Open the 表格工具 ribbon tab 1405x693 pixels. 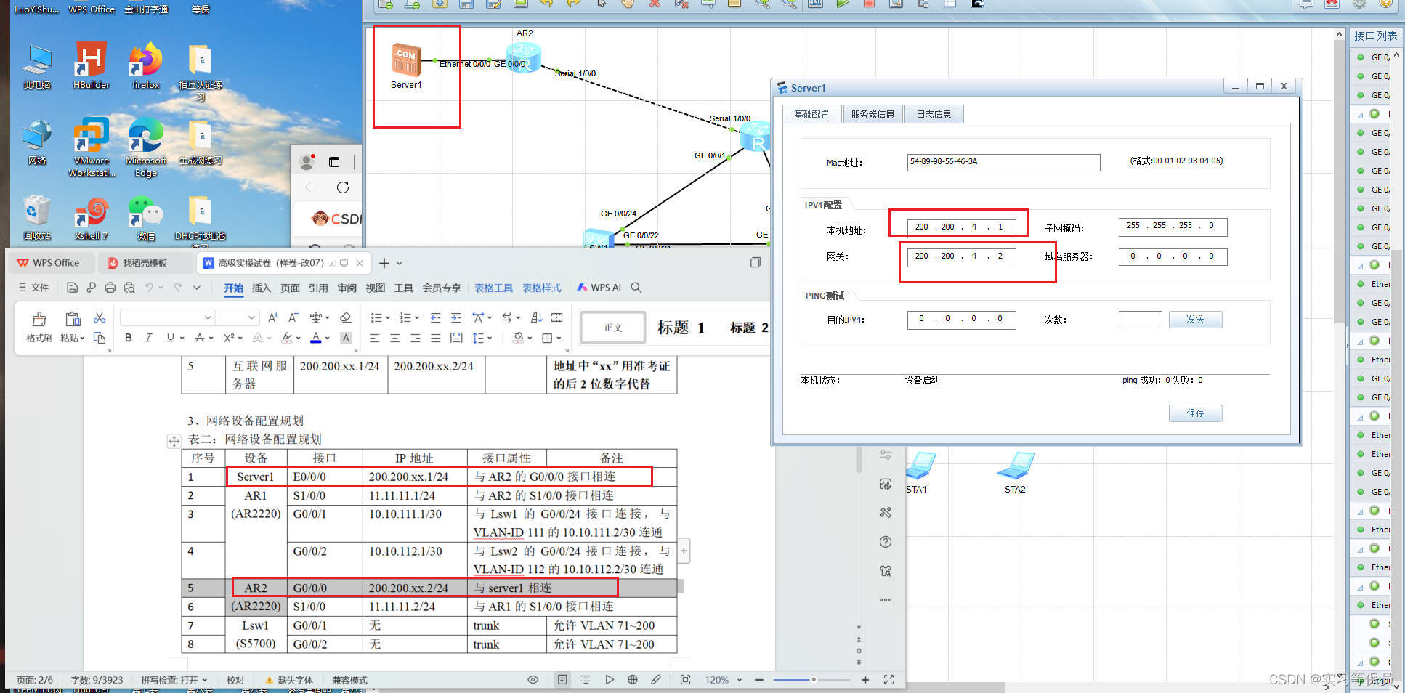pyautogui.click(x=493, y=288)
